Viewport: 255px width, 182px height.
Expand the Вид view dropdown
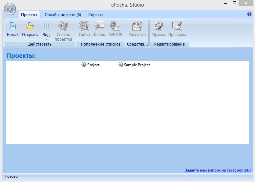[x=46, y=31]
